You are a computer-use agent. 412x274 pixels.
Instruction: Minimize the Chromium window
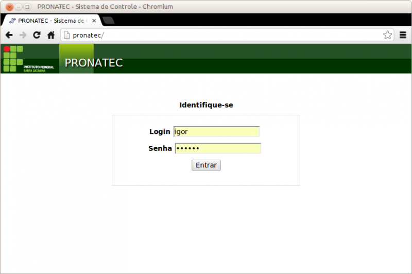click(18, 7)
